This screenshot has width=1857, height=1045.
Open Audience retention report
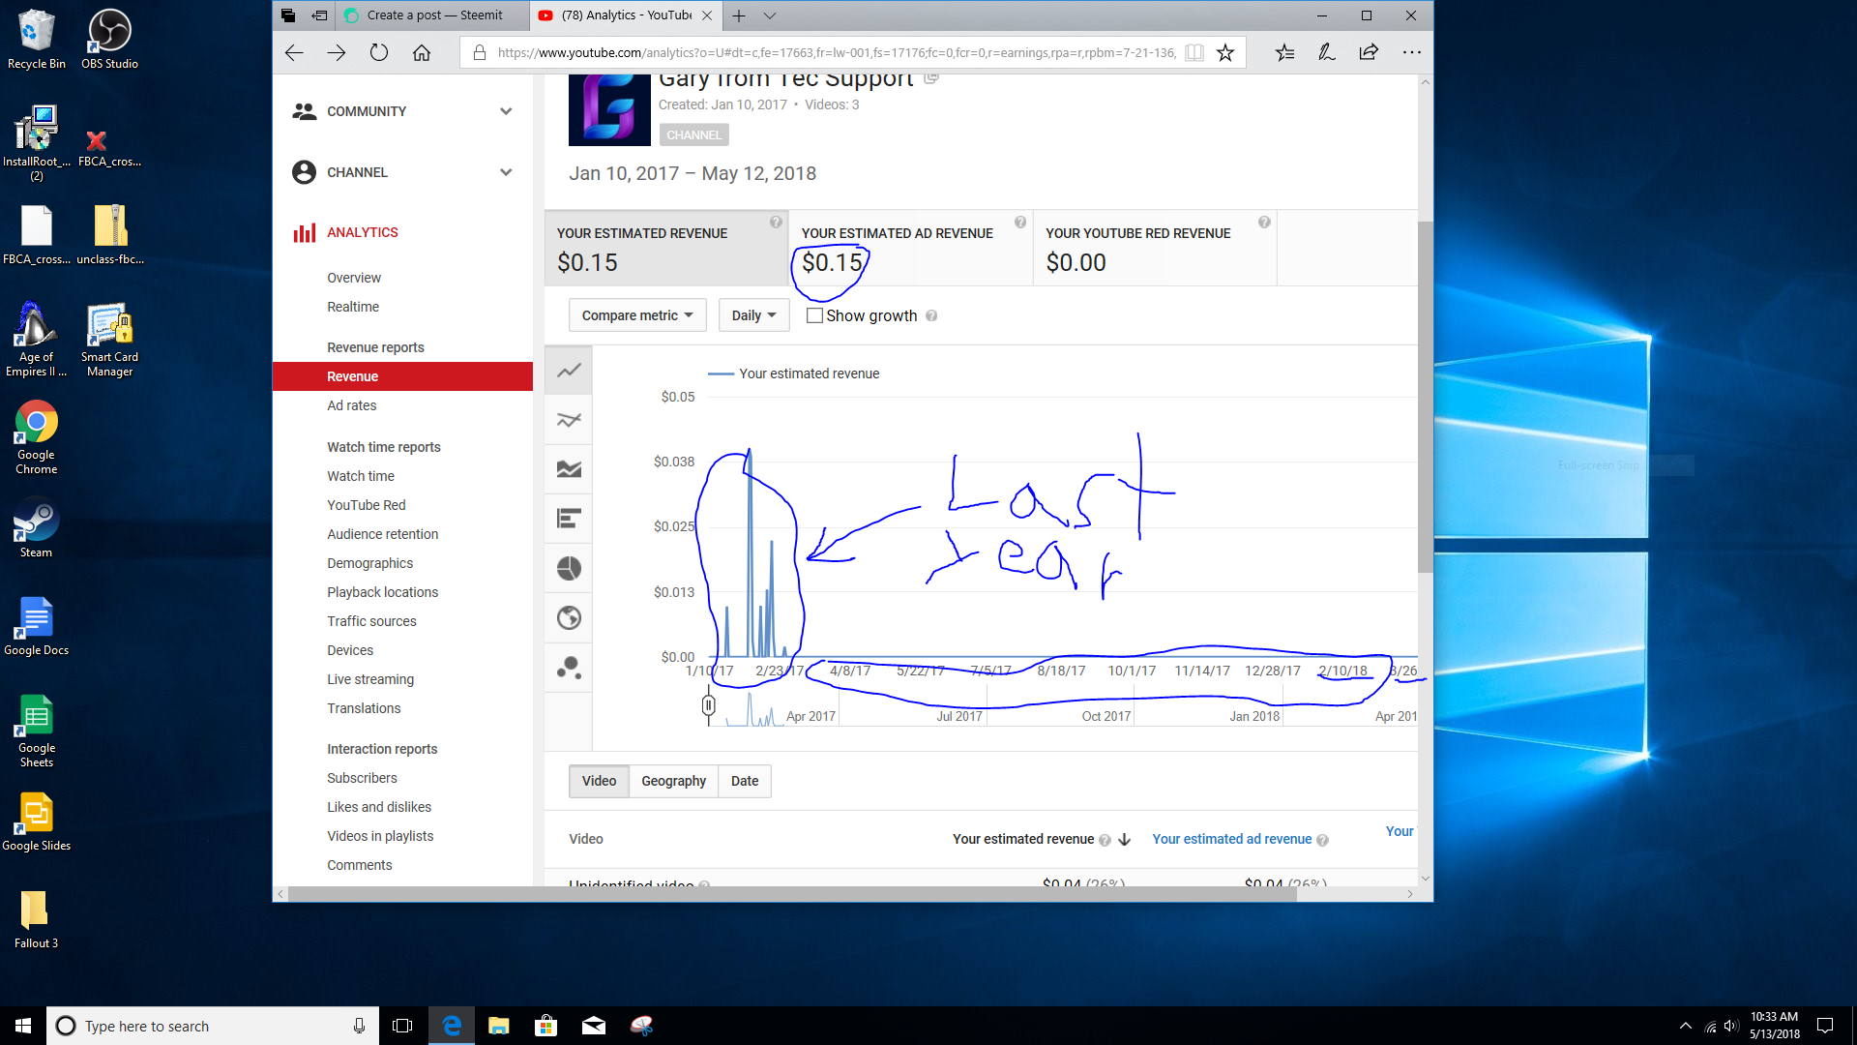[382, 534]
